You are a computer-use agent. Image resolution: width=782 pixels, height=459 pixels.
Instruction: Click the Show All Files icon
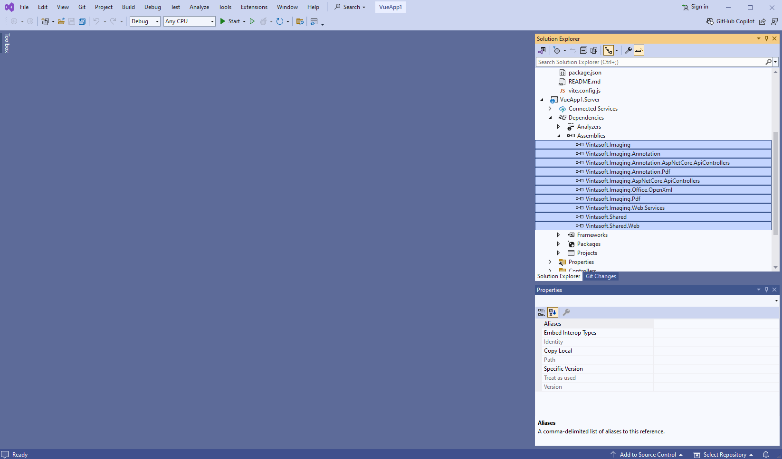click(594, 50)
